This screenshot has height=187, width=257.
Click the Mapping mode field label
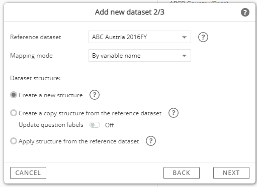click(x=31, y=56)
